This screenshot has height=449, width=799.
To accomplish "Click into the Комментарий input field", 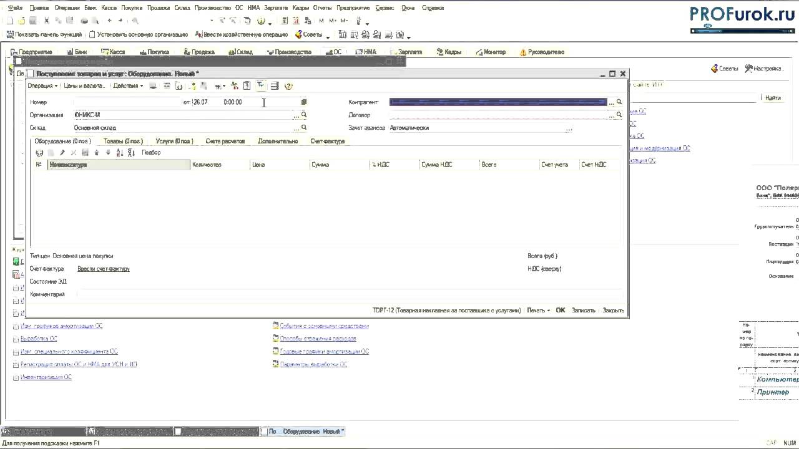I will click(350, 294).
